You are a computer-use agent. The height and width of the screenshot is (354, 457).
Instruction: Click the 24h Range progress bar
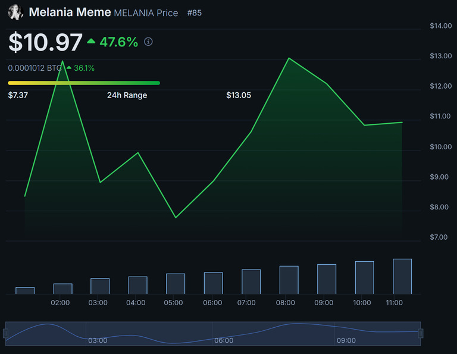[x=84, y=83]
